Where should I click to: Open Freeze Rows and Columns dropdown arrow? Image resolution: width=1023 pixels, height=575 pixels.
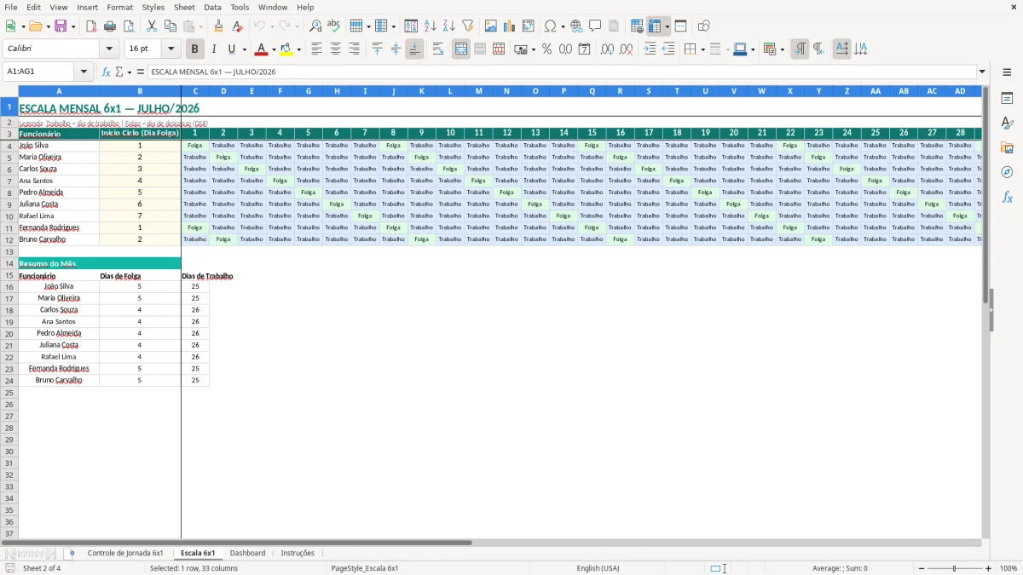click(667, 26)
